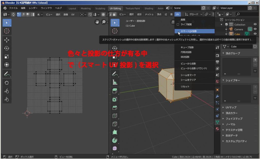Choose Cube Projection menu entry
The height and width of the screenshot is (159, 260).
pyautogui.click(x=194, y=47)
